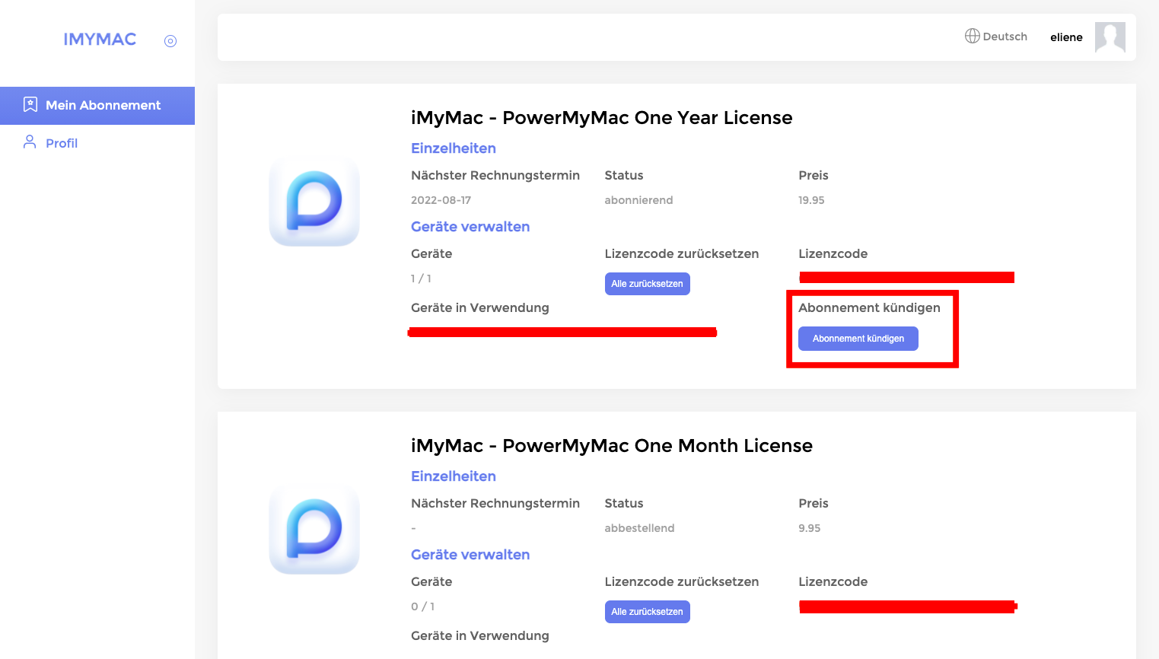This screenshot has width=1159, height=659.
Task: Open the Mein Abonnement menu item
Action: coord(97,106)
